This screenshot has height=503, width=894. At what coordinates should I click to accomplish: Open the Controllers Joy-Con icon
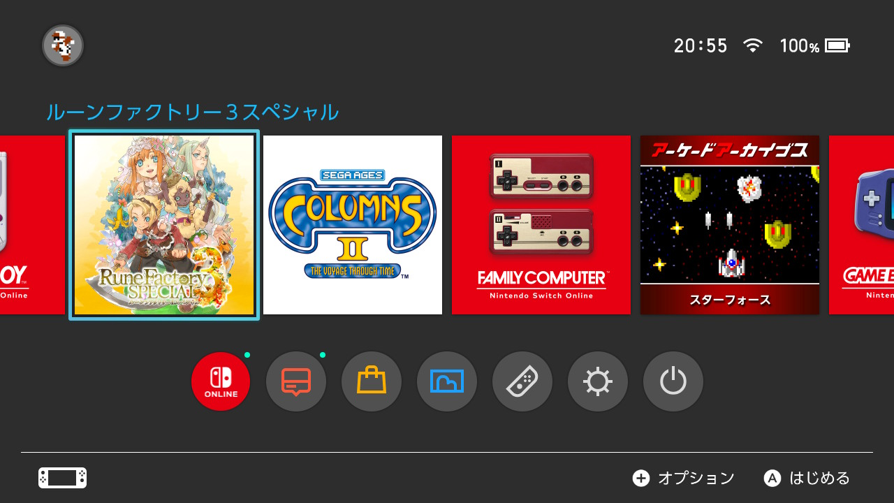pyautogui.click(x=522, y=381)
